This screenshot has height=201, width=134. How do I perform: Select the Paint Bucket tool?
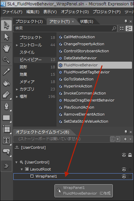pos(6,83)
